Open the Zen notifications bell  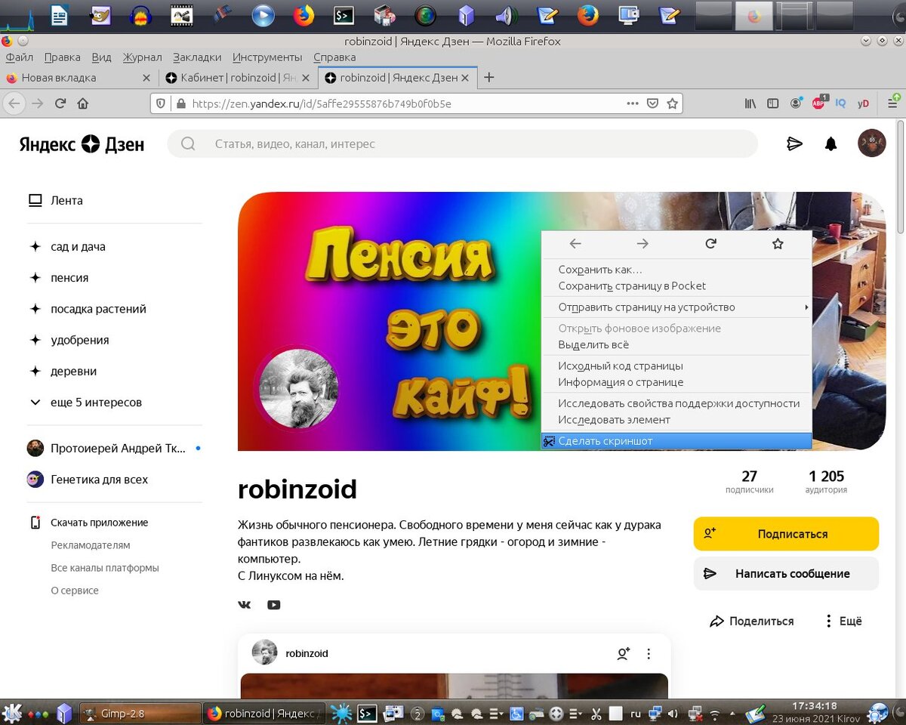[831, 143]
